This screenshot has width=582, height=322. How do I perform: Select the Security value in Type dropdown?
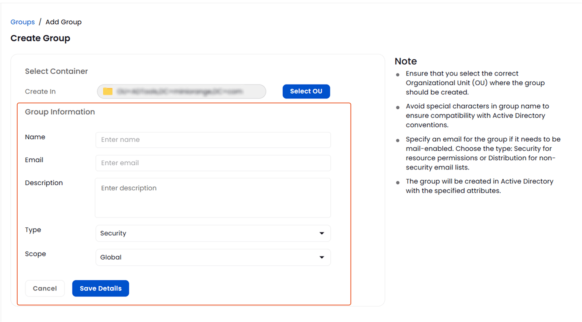pyautogui.click(x=112, y=233)
